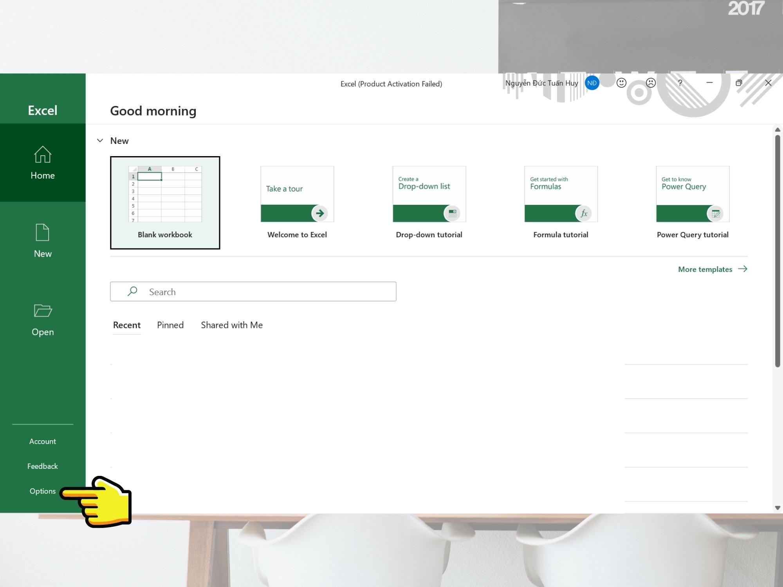The width and height of the screenshot is (783, 587).
Task: Open Help via the question mark
Action: (x=680, y=83)
